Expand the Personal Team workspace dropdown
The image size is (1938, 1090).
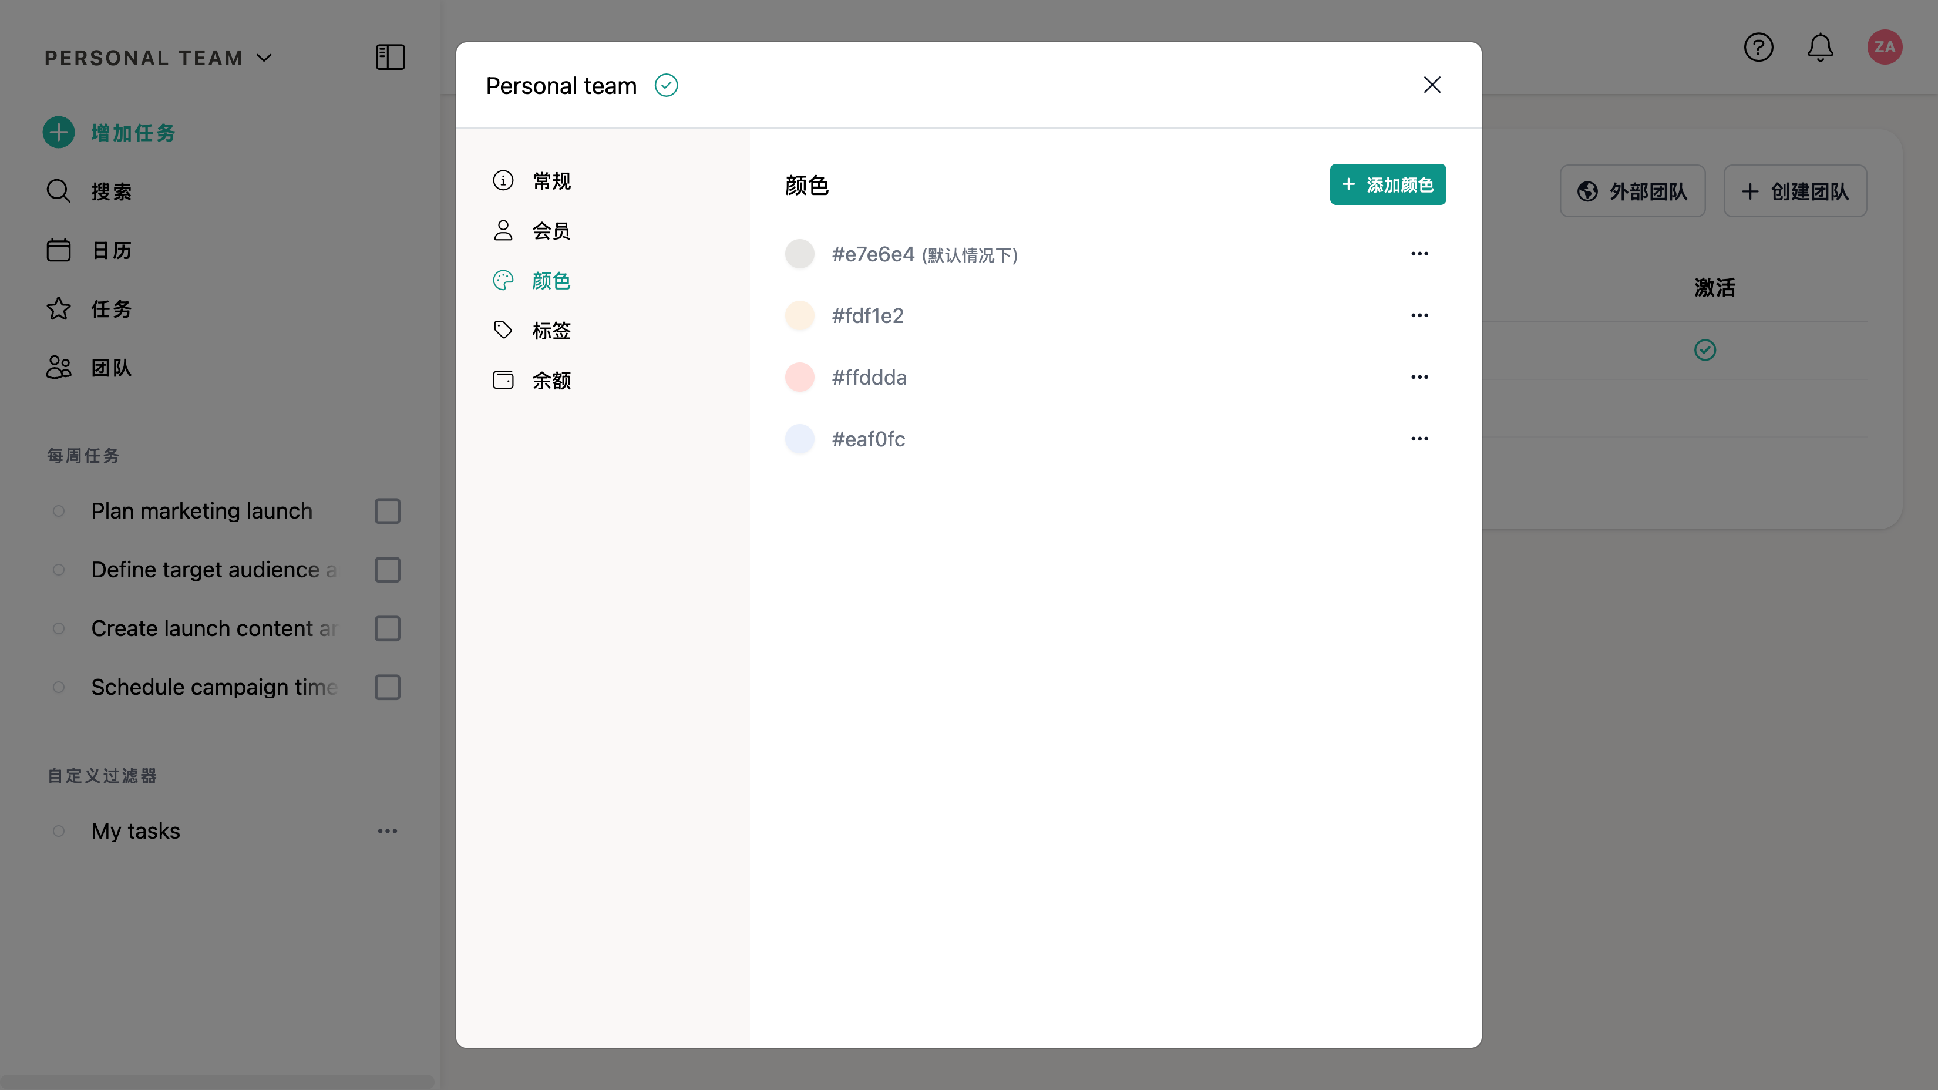tap(264, 58)
